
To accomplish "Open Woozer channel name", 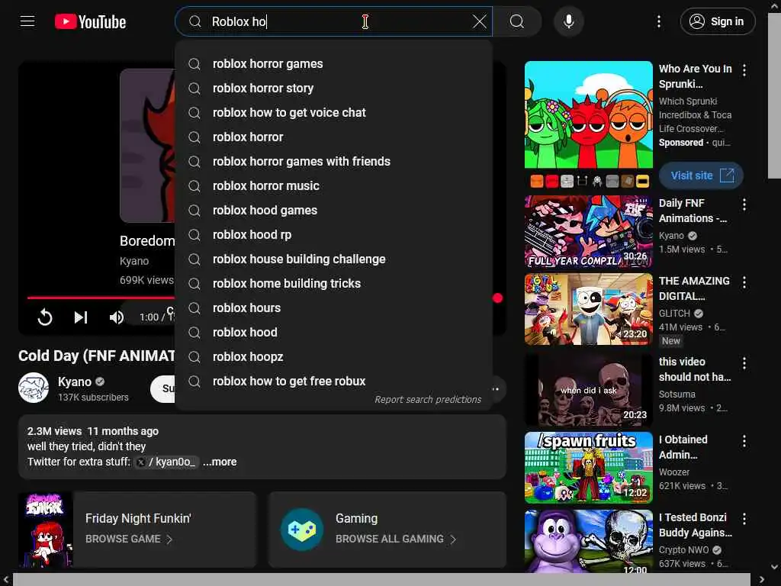I will point(674,472).
